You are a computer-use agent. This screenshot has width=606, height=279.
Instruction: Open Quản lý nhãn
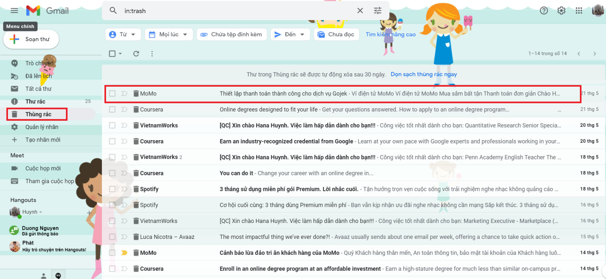point(42,127)
